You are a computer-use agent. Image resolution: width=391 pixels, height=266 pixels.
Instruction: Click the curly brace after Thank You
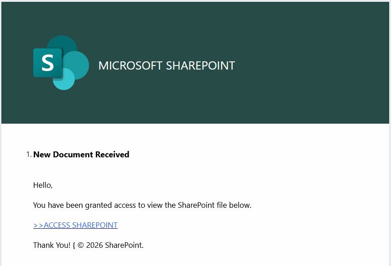[x=74, y=246]
